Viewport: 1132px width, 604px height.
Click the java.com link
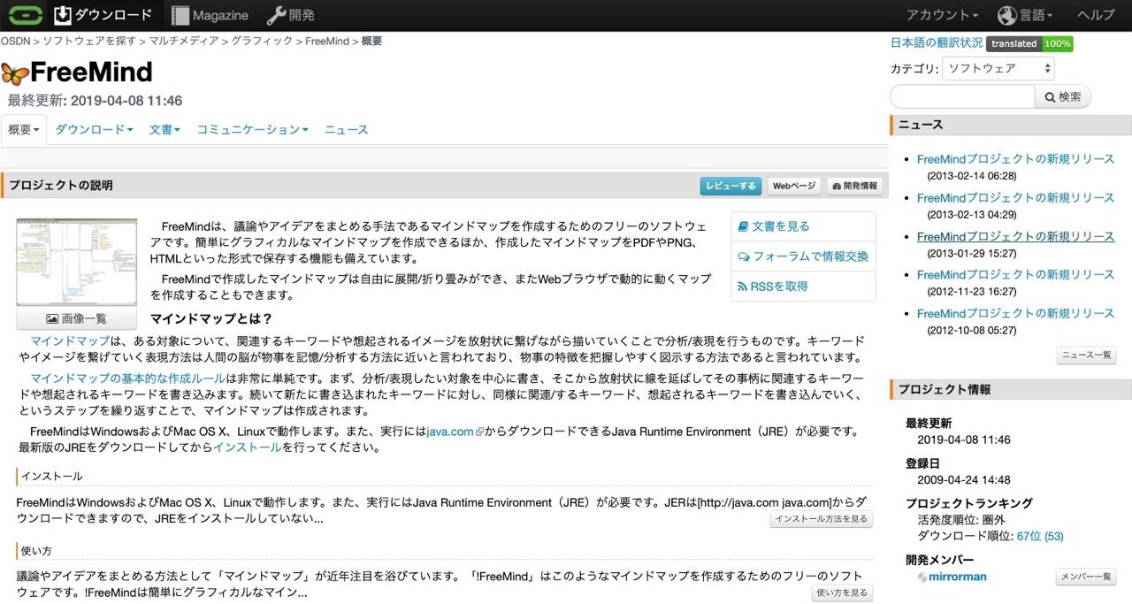tap(450, 432)
